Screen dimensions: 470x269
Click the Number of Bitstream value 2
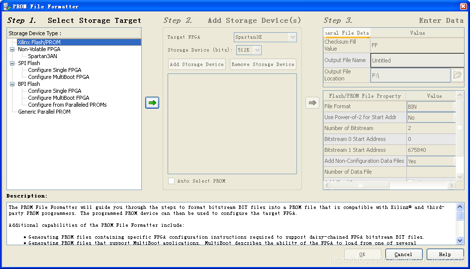pos(431,128)
